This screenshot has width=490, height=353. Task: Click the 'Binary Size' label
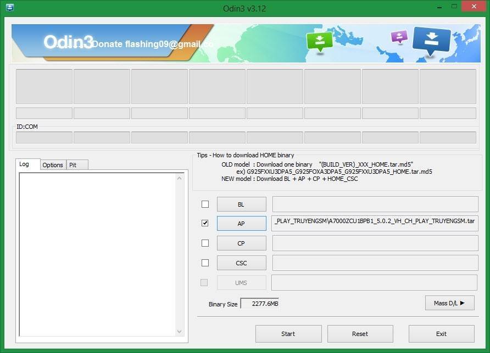coord(223,304)
